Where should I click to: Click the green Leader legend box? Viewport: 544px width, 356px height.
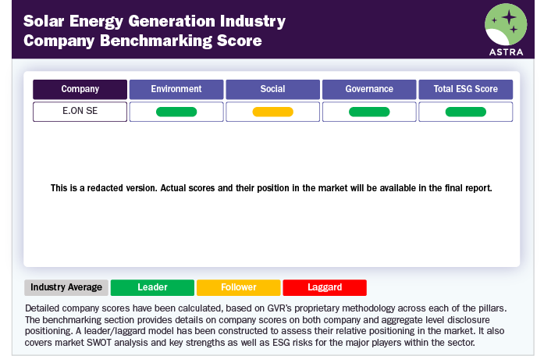coord(152,287)
